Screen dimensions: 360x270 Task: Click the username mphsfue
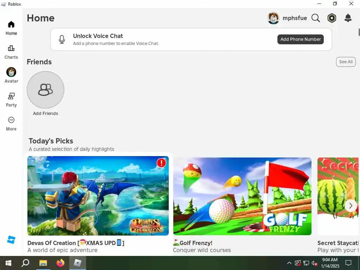coord(295,18)
